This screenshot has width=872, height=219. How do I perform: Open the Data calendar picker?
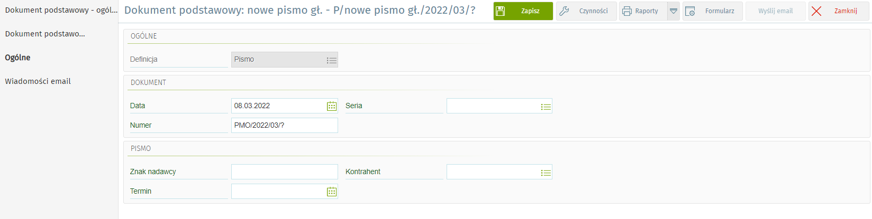pos(332,106)
